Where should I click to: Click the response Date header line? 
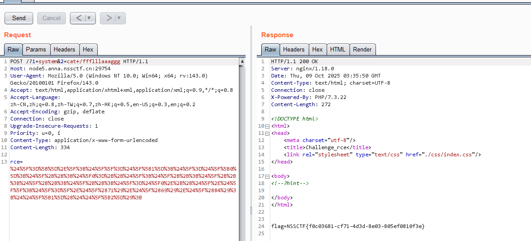point(326,76)
